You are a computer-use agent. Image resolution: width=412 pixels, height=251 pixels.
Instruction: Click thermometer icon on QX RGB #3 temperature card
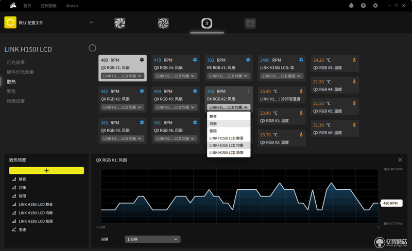point(354,60)
